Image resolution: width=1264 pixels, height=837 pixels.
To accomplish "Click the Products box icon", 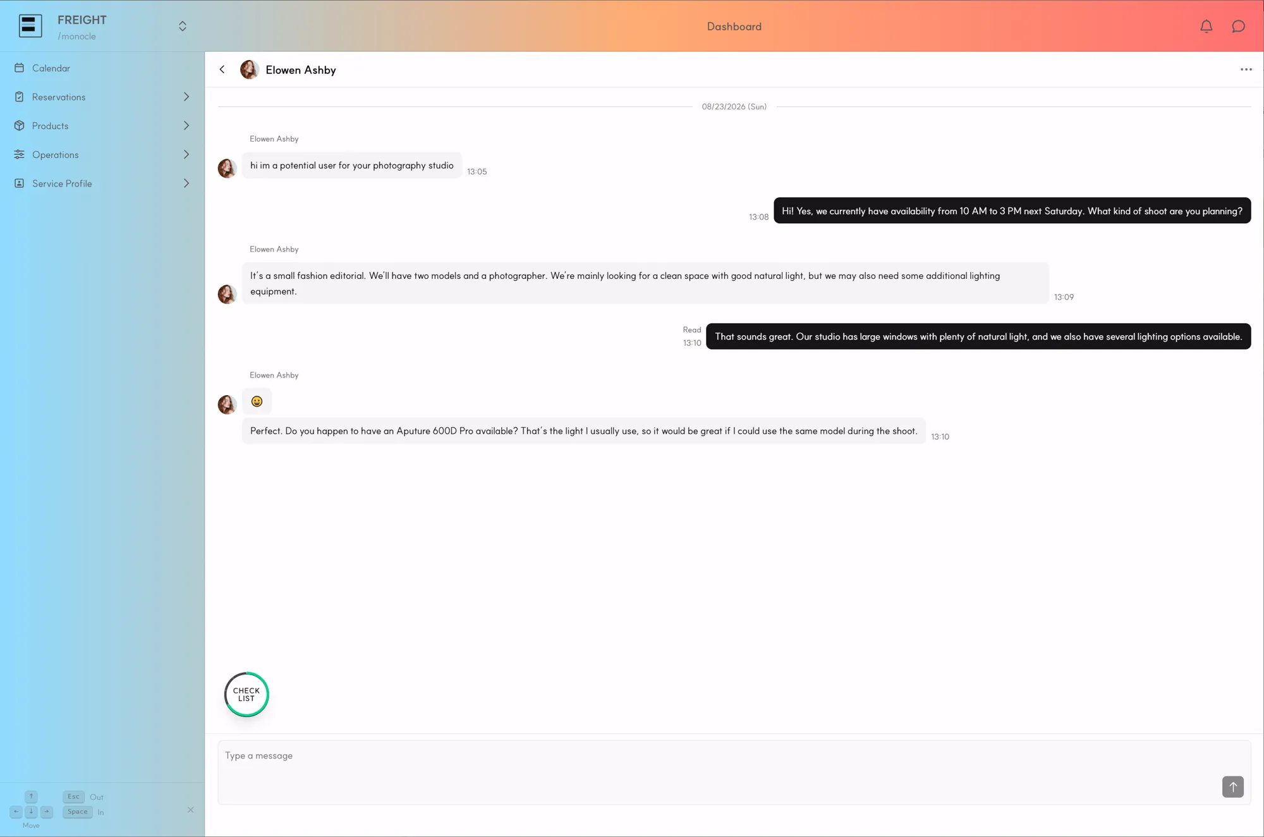I will 20,126.
